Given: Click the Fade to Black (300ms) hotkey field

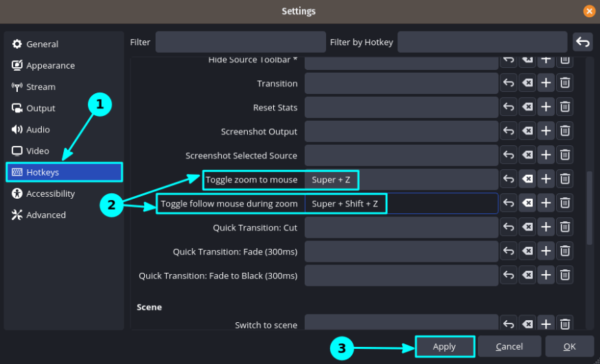Looking at the screenshot, I should (x=402, y=276).
